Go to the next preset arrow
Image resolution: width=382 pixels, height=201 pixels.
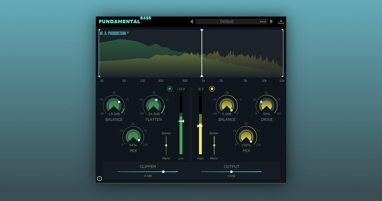[x=272, y=21]
